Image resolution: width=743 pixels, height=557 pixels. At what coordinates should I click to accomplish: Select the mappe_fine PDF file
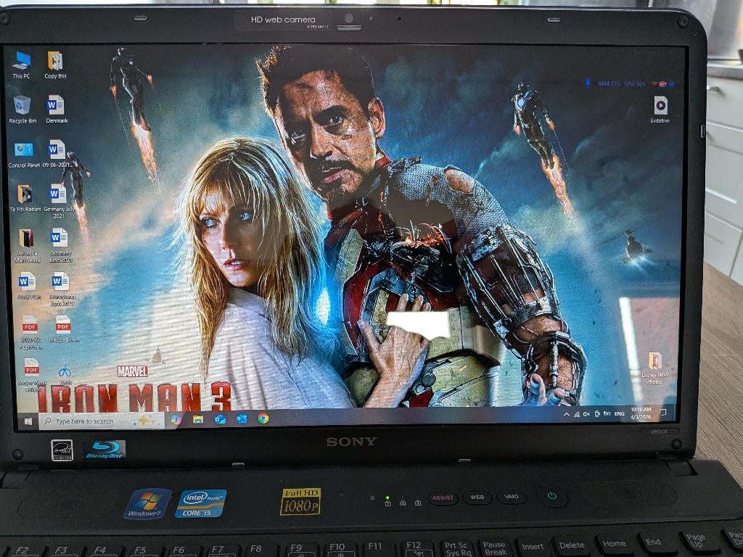click(x=63, y=329)
